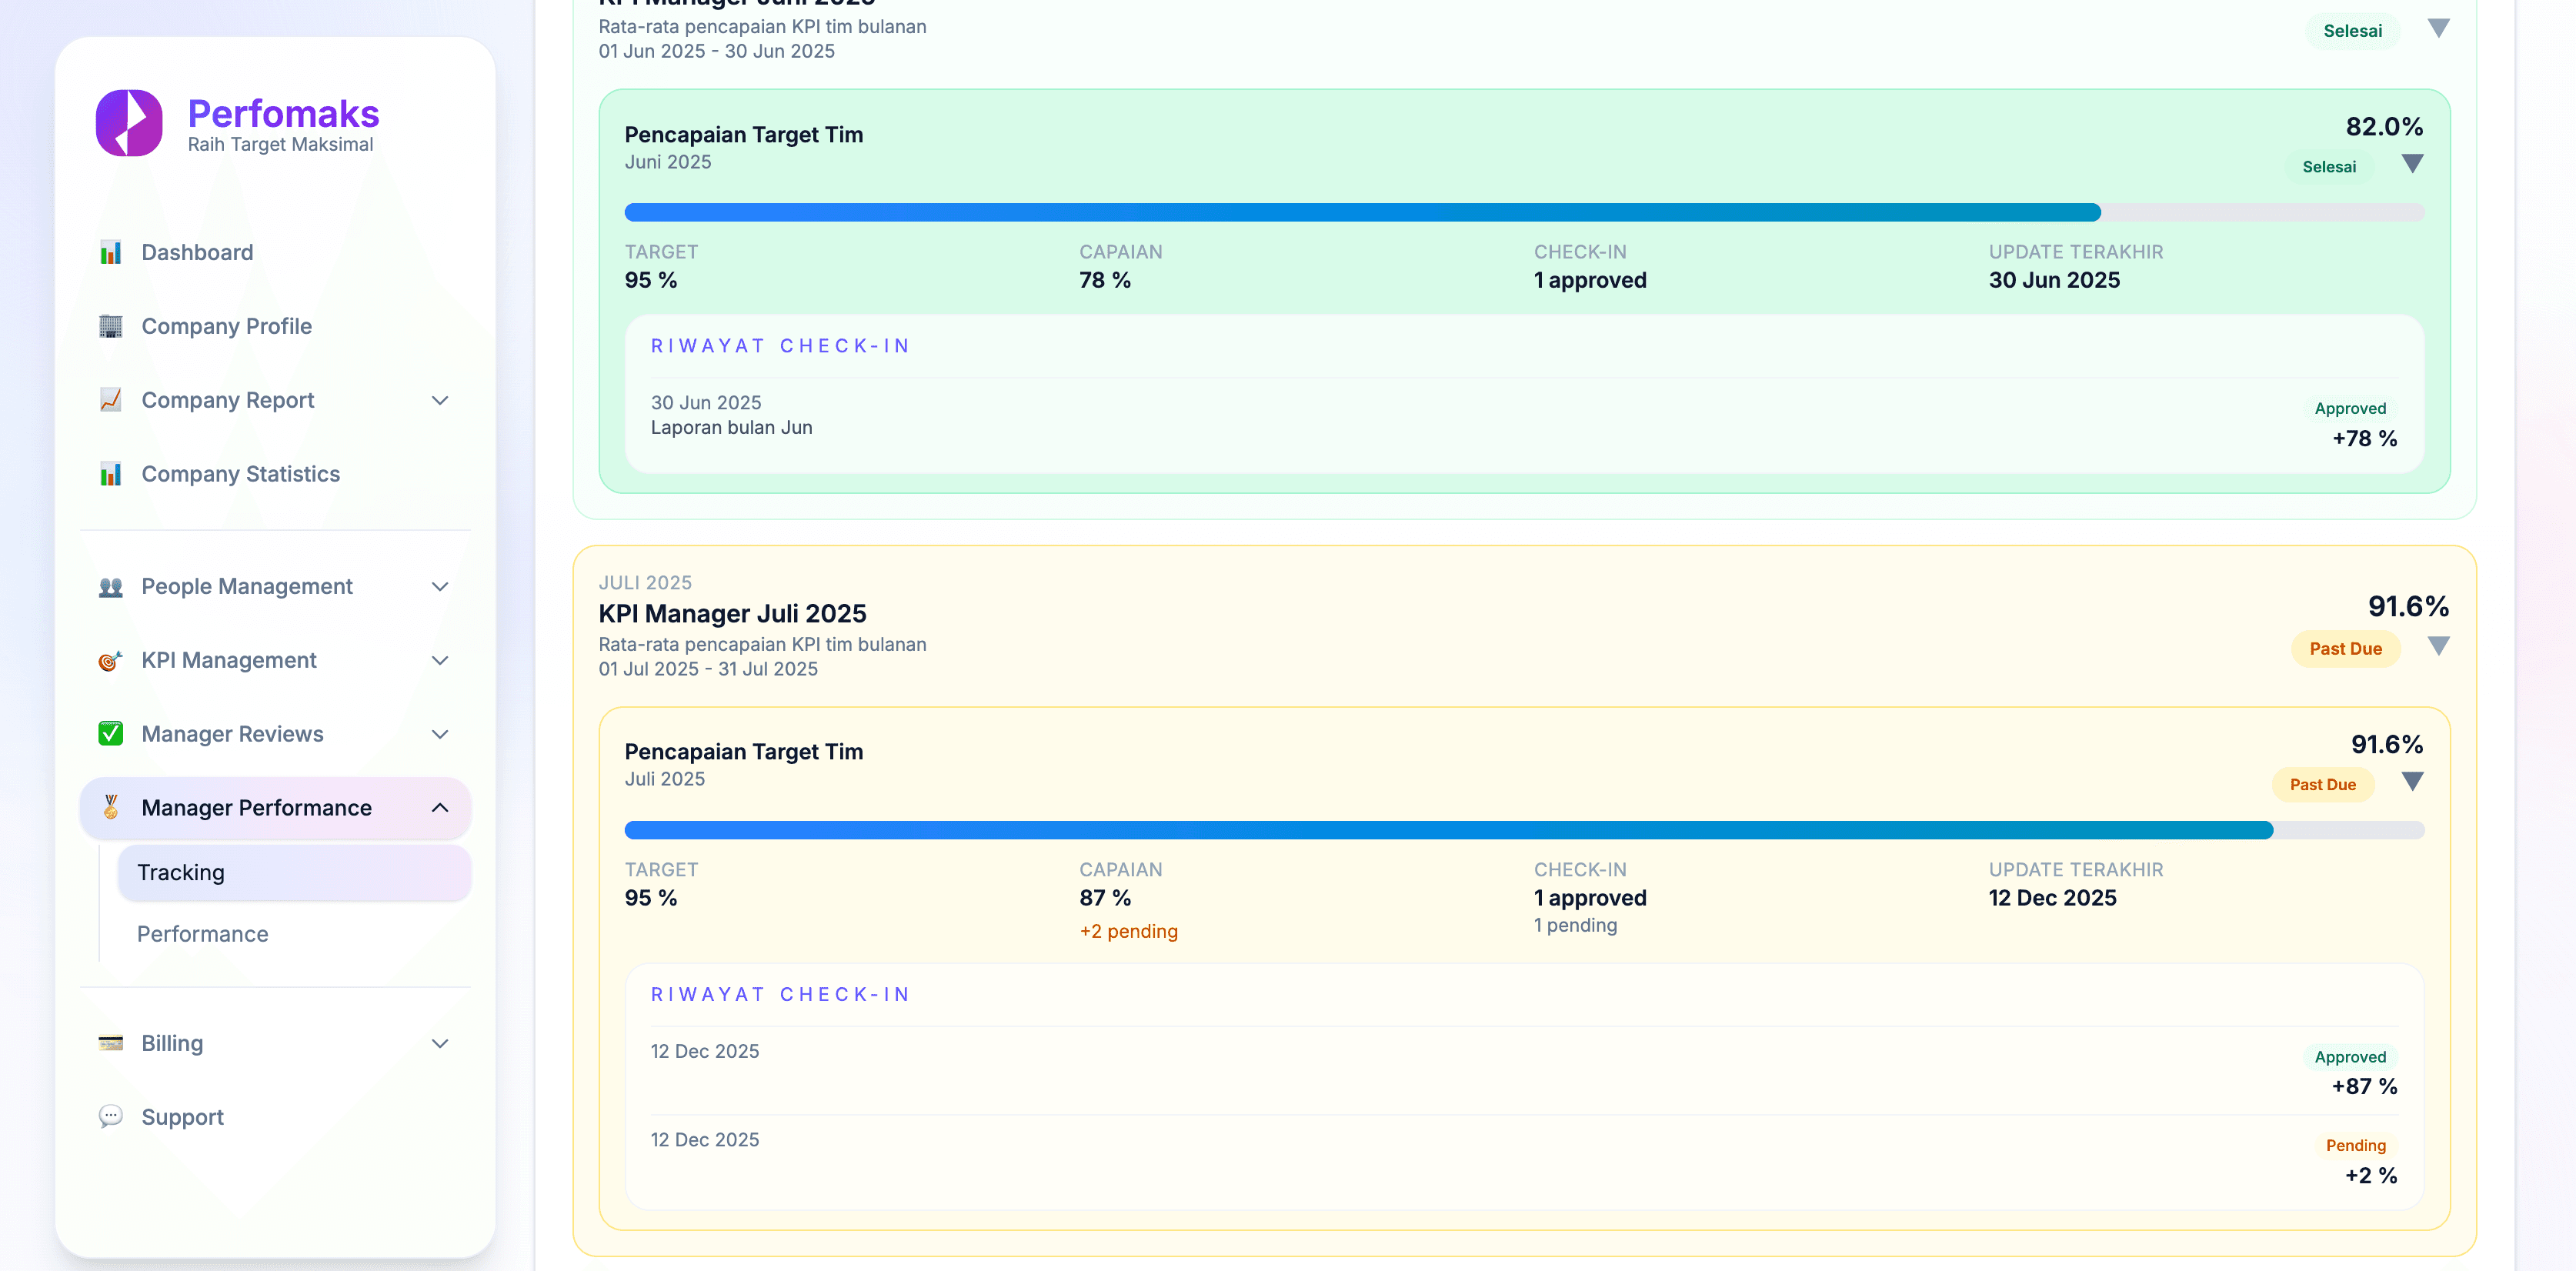
Task: Click the Company Statistics bar chart icon
Action: click(x=110, y=474)
